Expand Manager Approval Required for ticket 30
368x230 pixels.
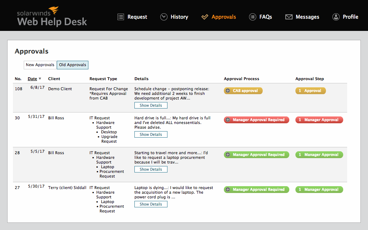point(227,120)
